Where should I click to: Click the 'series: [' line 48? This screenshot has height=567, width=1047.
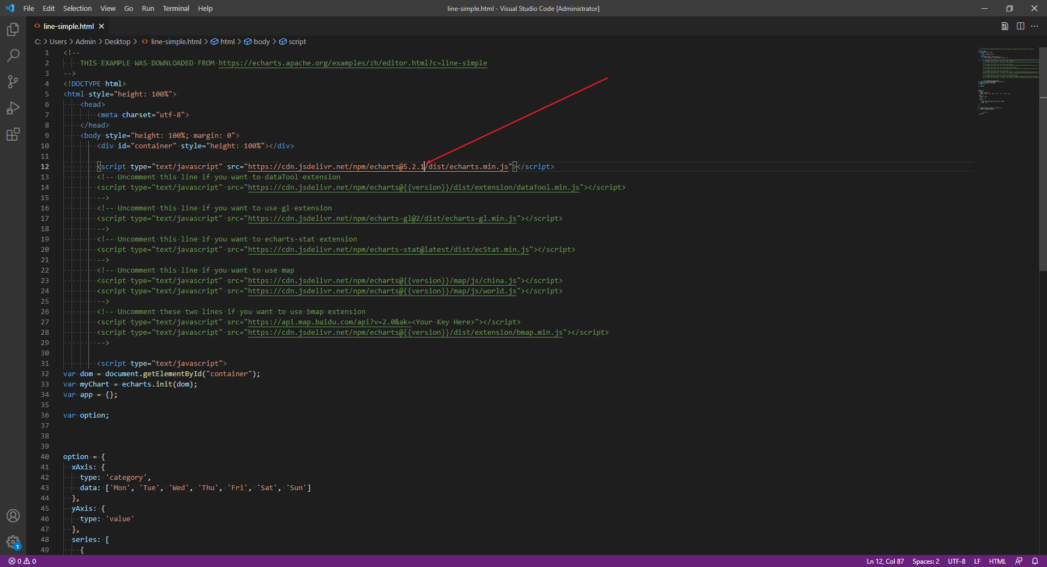coord(90,540)
